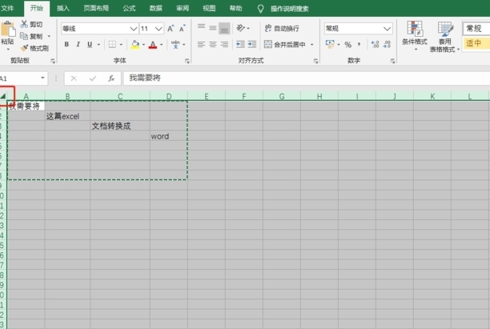The image size is (490, 329).
Task: Increase decimal places
Action: tap(375, 44)
